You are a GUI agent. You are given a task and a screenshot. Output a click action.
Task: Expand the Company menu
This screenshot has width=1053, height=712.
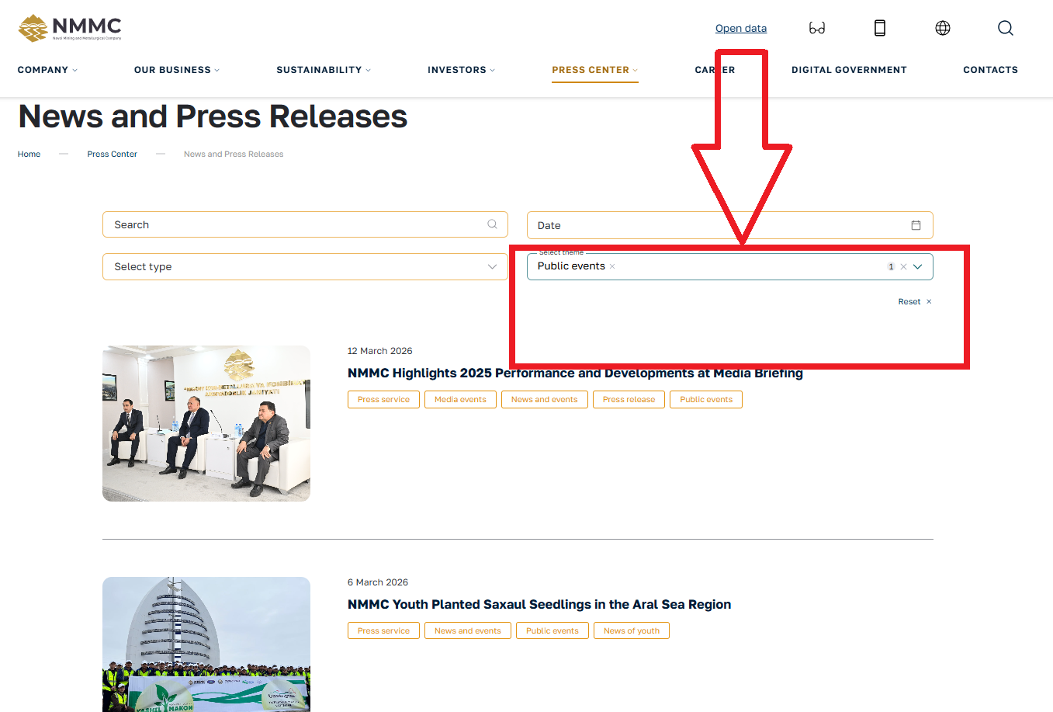[47, 70]
